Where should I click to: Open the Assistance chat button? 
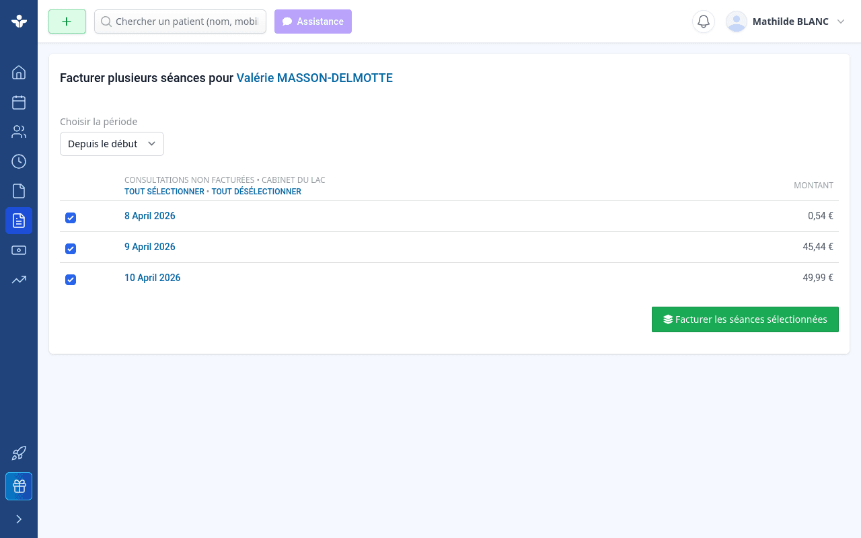313,22
